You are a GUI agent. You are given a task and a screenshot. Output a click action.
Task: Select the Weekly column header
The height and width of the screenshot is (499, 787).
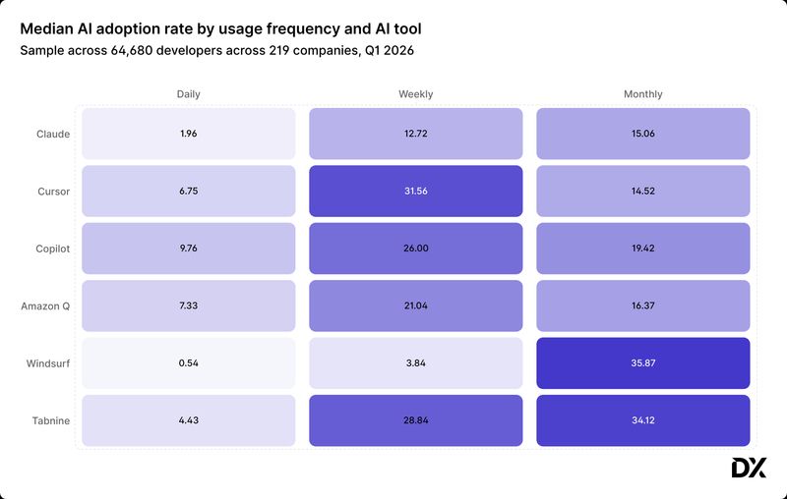415,94
